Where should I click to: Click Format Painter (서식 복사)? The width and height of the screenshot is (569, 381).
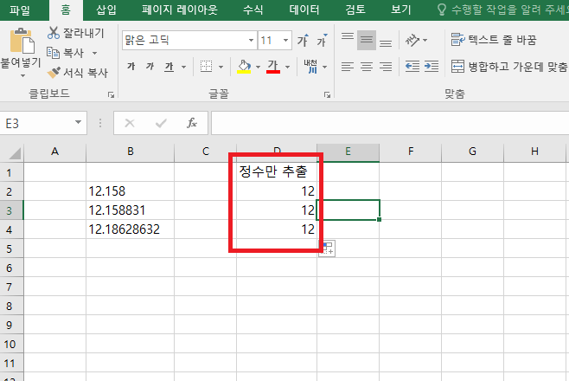tap(78, 73)
